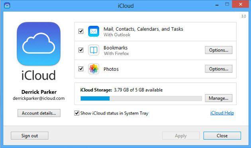This screenshot has width=251, height=148.
Task: Click the With Outlook subtitle
Action: pos(117,35)
